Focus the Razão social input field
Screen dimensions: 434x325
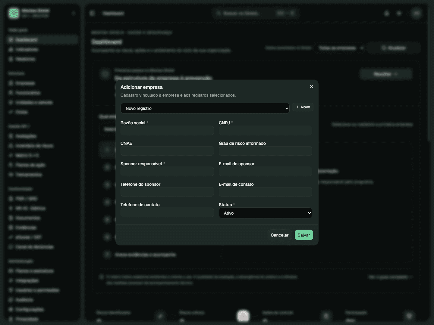point(167,131)
